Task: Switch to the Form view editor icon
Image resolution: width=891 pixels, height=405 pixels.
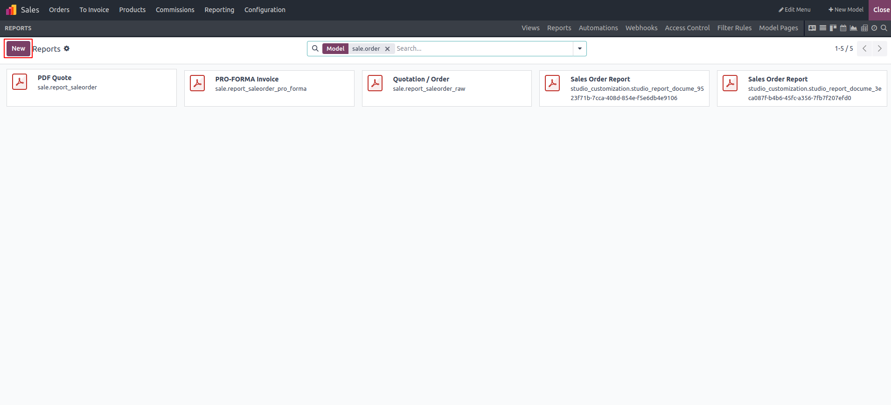Action: 812,28
